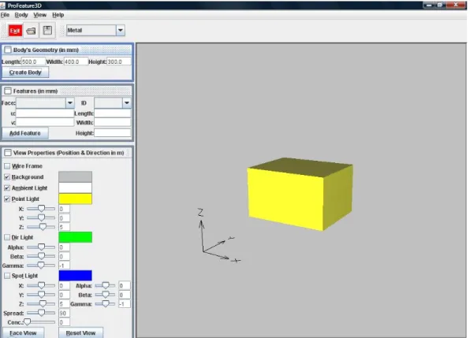Click the body Length field showing 500.0
Viewport: 470px width, 338px height.
click(x=34, y=61)
